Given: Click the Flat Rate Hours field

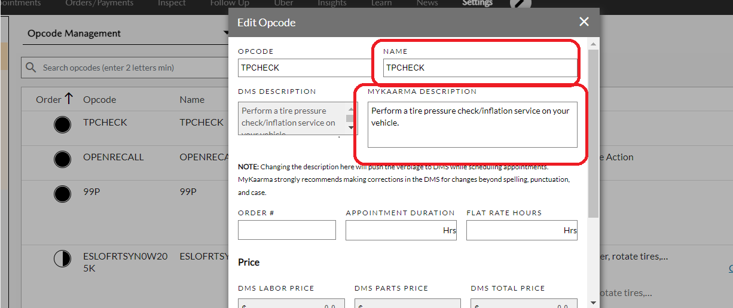Looking at the screenshot, I should coord(522,230).
